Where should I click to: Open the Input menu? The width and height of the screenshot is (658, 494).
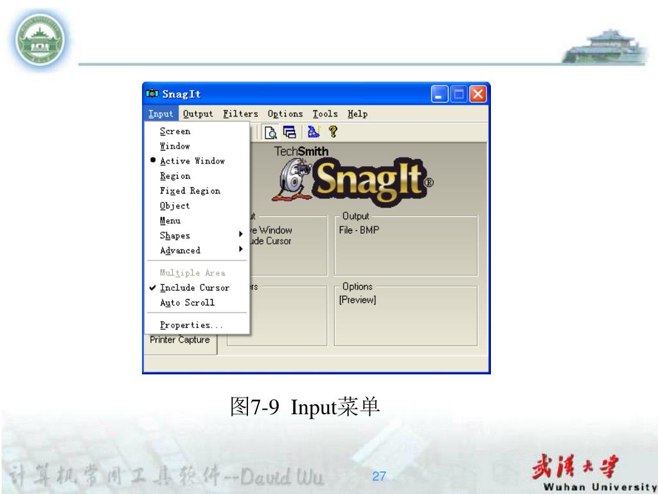pos(161,114)
